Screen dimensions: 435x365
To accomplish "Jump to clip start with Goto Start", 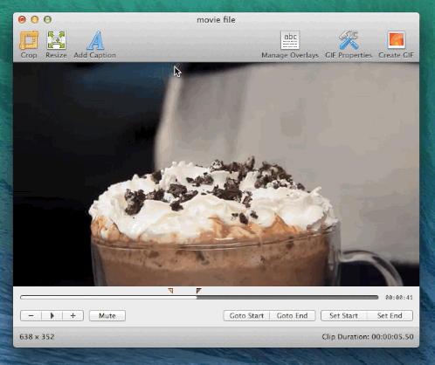I will 246,315.
